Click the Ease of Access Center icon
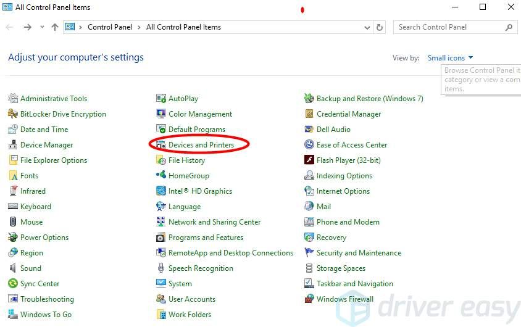The width and height of the screenshot is (521, 327). [x=309, y=145]
